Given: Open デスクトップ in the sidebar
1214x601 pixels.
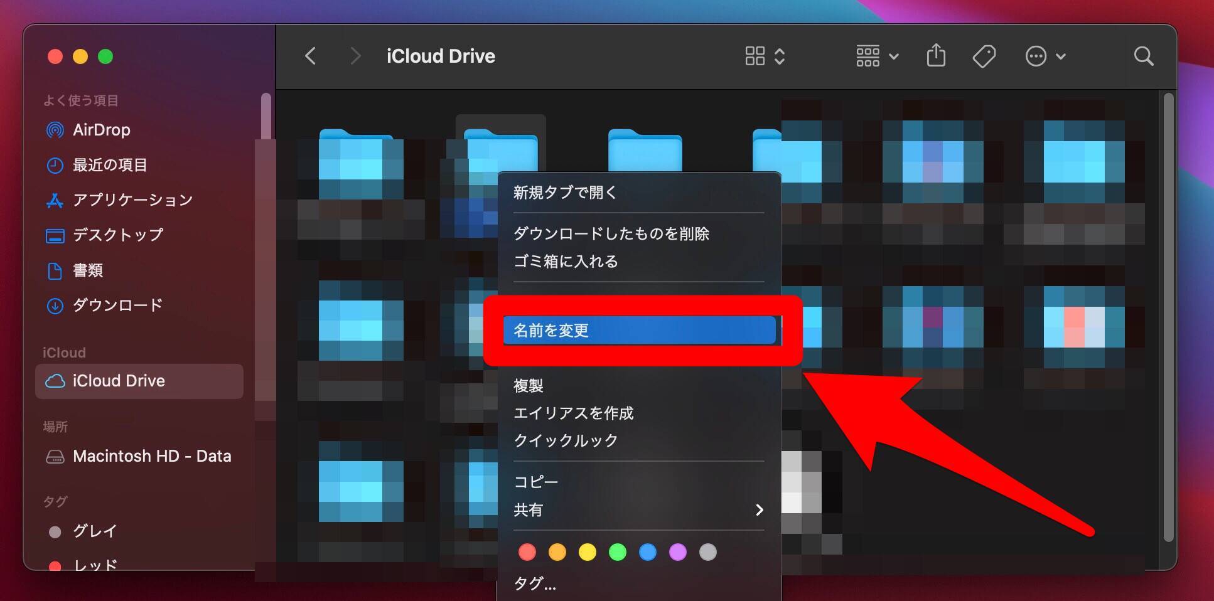Looking at the screenshot, I should (139, 235).
